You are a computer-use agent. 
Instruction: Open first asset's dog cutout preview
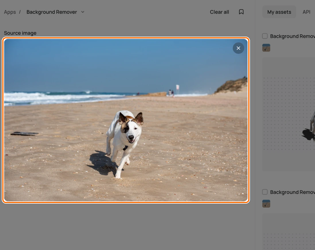(x=289, y=114)
